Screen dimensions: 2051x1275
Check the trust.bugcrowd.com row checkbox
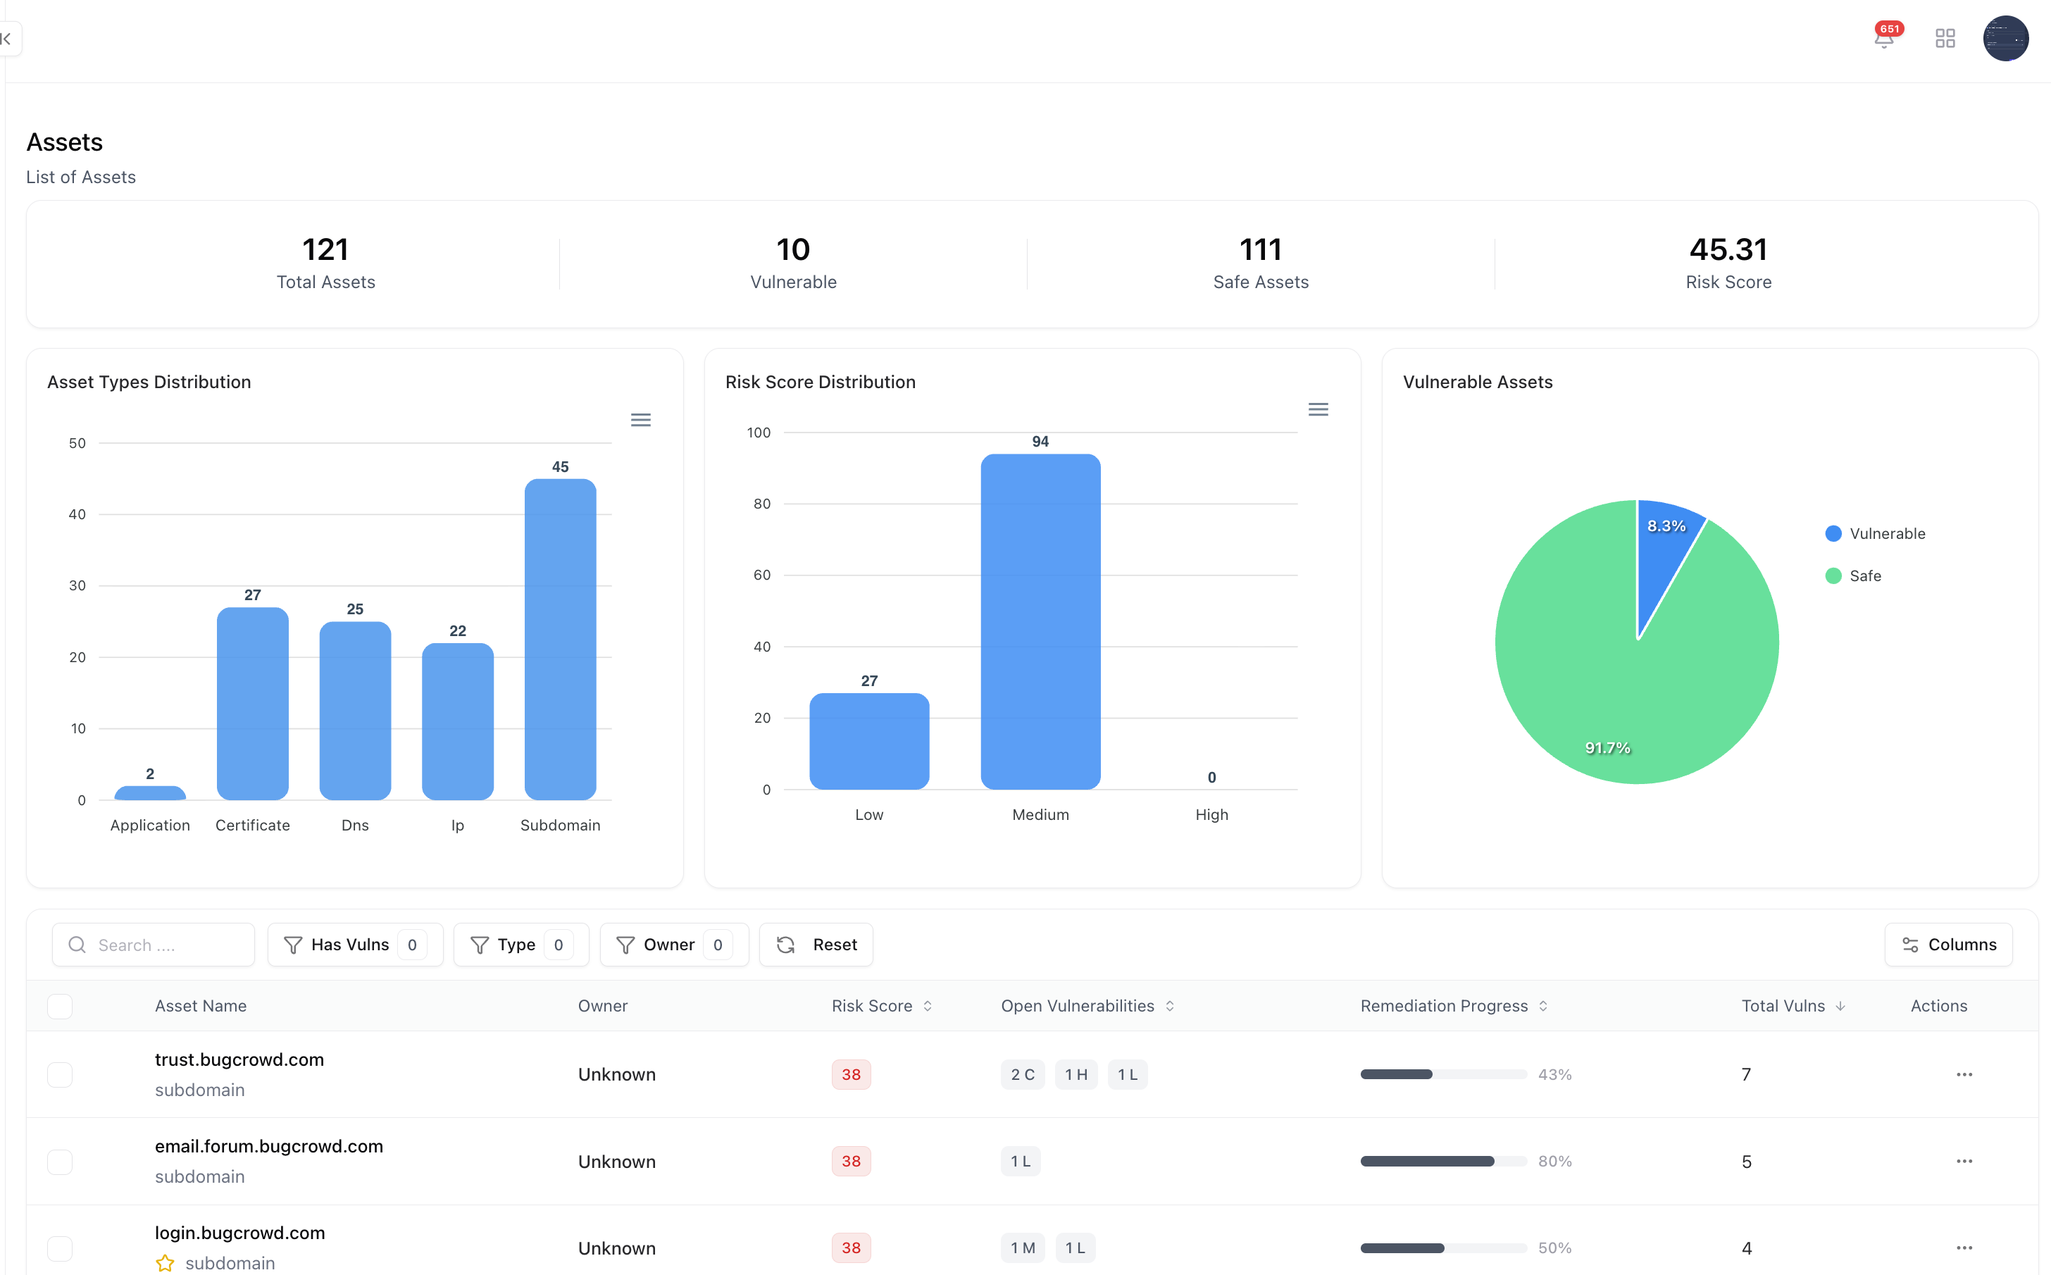point(60,1074)
